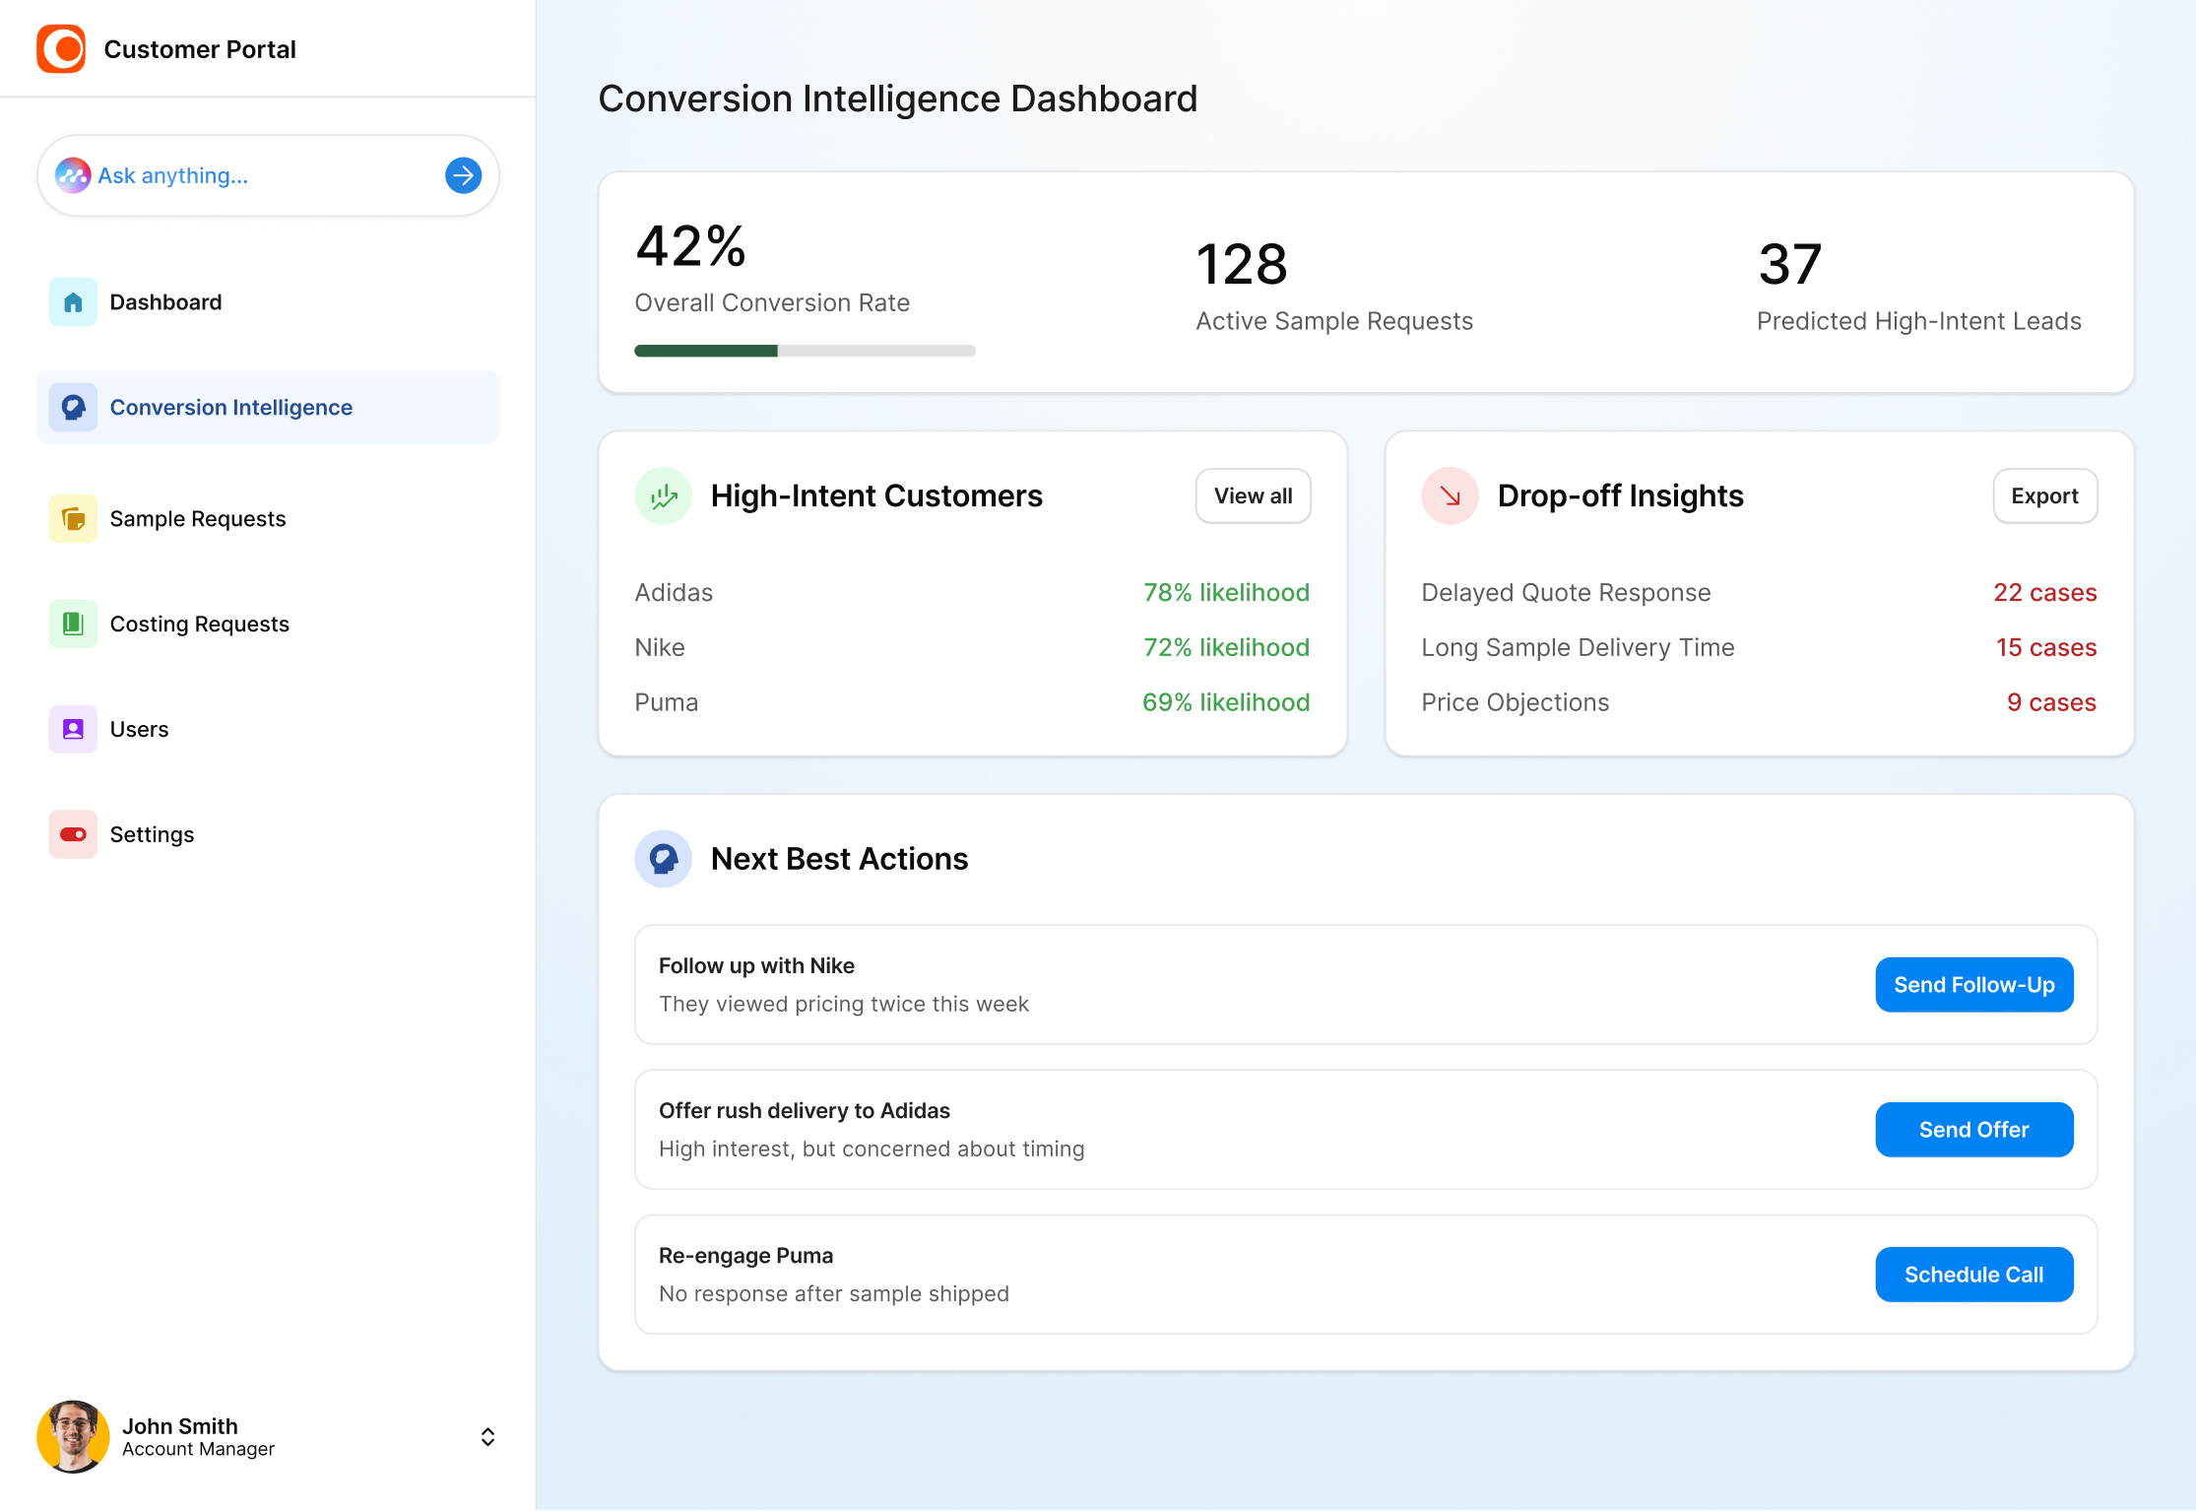Screen dimensions: 2196x1511
Task: Click the Users purple icon
Action: (73, 730)
